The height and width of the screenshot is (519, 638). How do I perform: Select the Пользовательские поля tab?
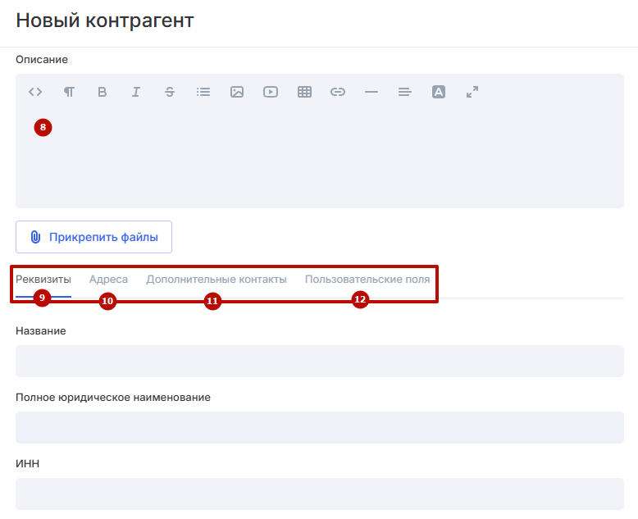click(x=367, y=279)
